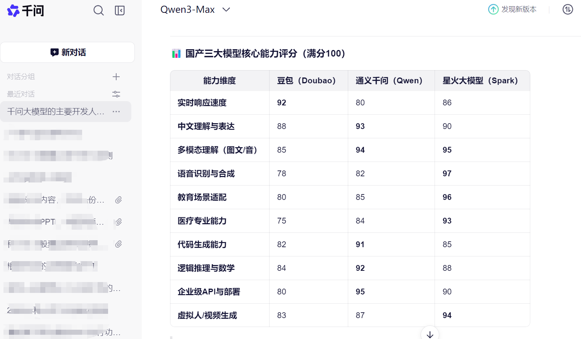Screen dimensions: 581x339
Task: Click Doubao score 75 in 医疗专业能力 row
Action: [x=282, y=221]
